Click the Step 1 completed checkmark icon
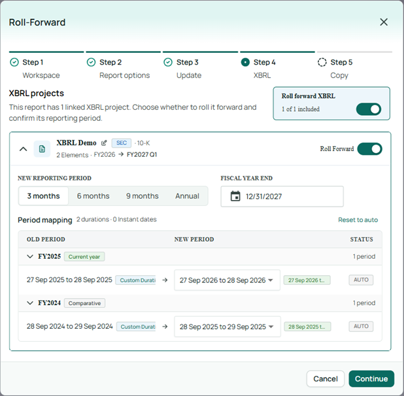 pyautogui.click(x=14, y=62)
